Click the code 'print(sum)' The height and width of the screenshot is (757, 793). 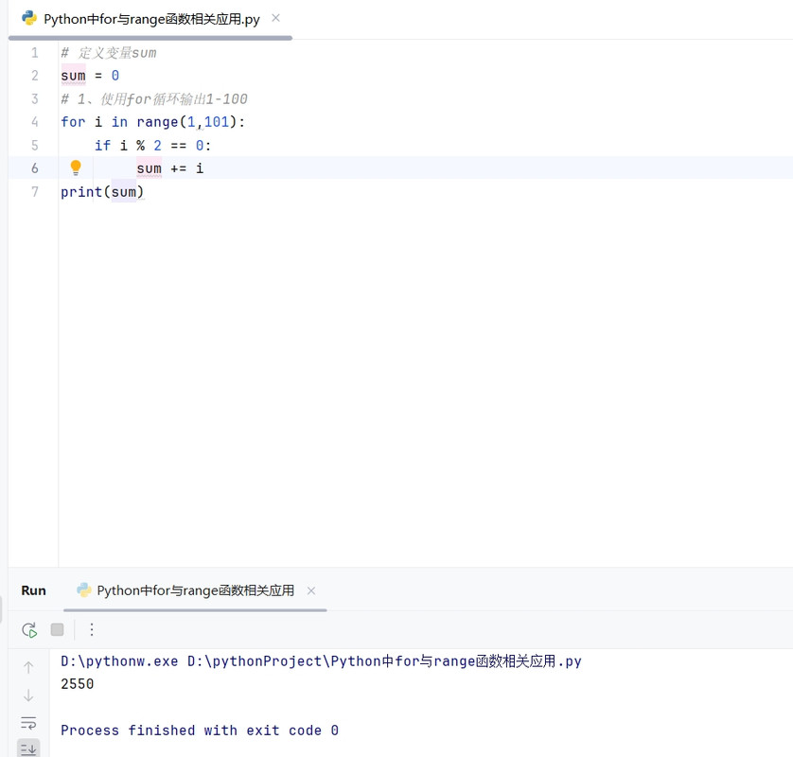[102, 192]
